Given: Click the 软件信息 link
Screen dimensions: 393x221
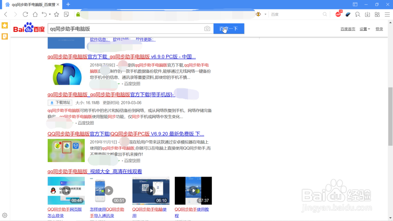Looking at the screenshot, I should click(100, 39).
